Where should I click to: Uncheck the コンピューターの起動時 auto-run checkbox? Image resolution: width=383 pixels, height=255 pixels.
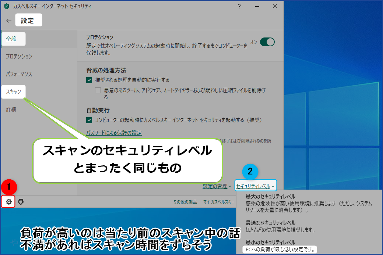point(89,120)
